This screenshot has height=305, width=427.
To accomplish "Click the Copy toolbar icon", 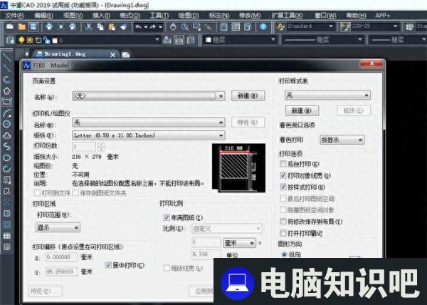I will [x=100, y=26].
